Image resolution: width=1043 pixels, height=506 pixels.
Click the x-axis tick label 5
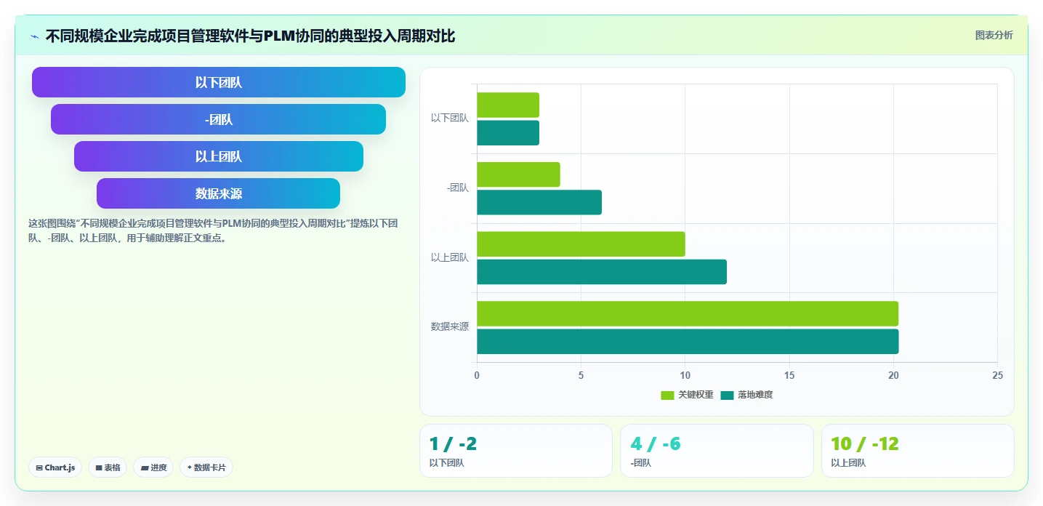click(x=581, y=375)
